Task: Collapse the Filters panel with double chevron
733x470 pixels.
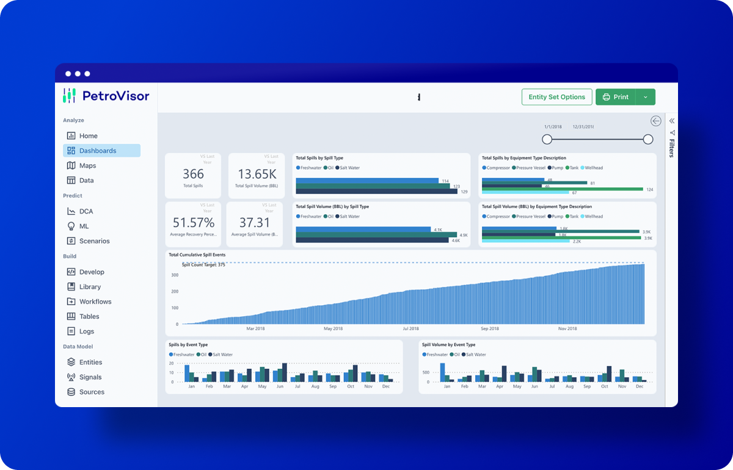Action: [x=672, y=121]
